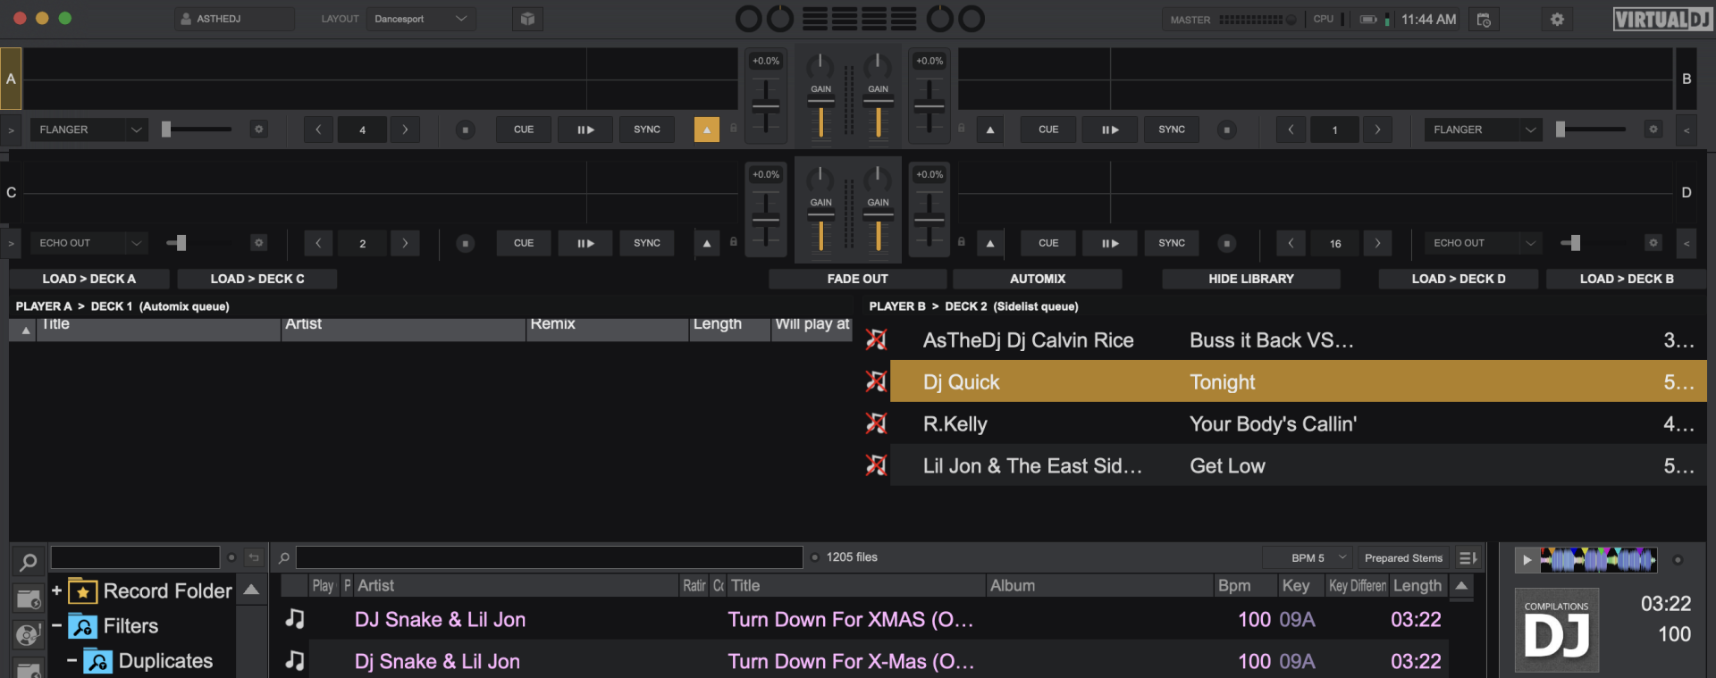Open deck C effect settings gear
1716x678 pixels.
[258, 243]
